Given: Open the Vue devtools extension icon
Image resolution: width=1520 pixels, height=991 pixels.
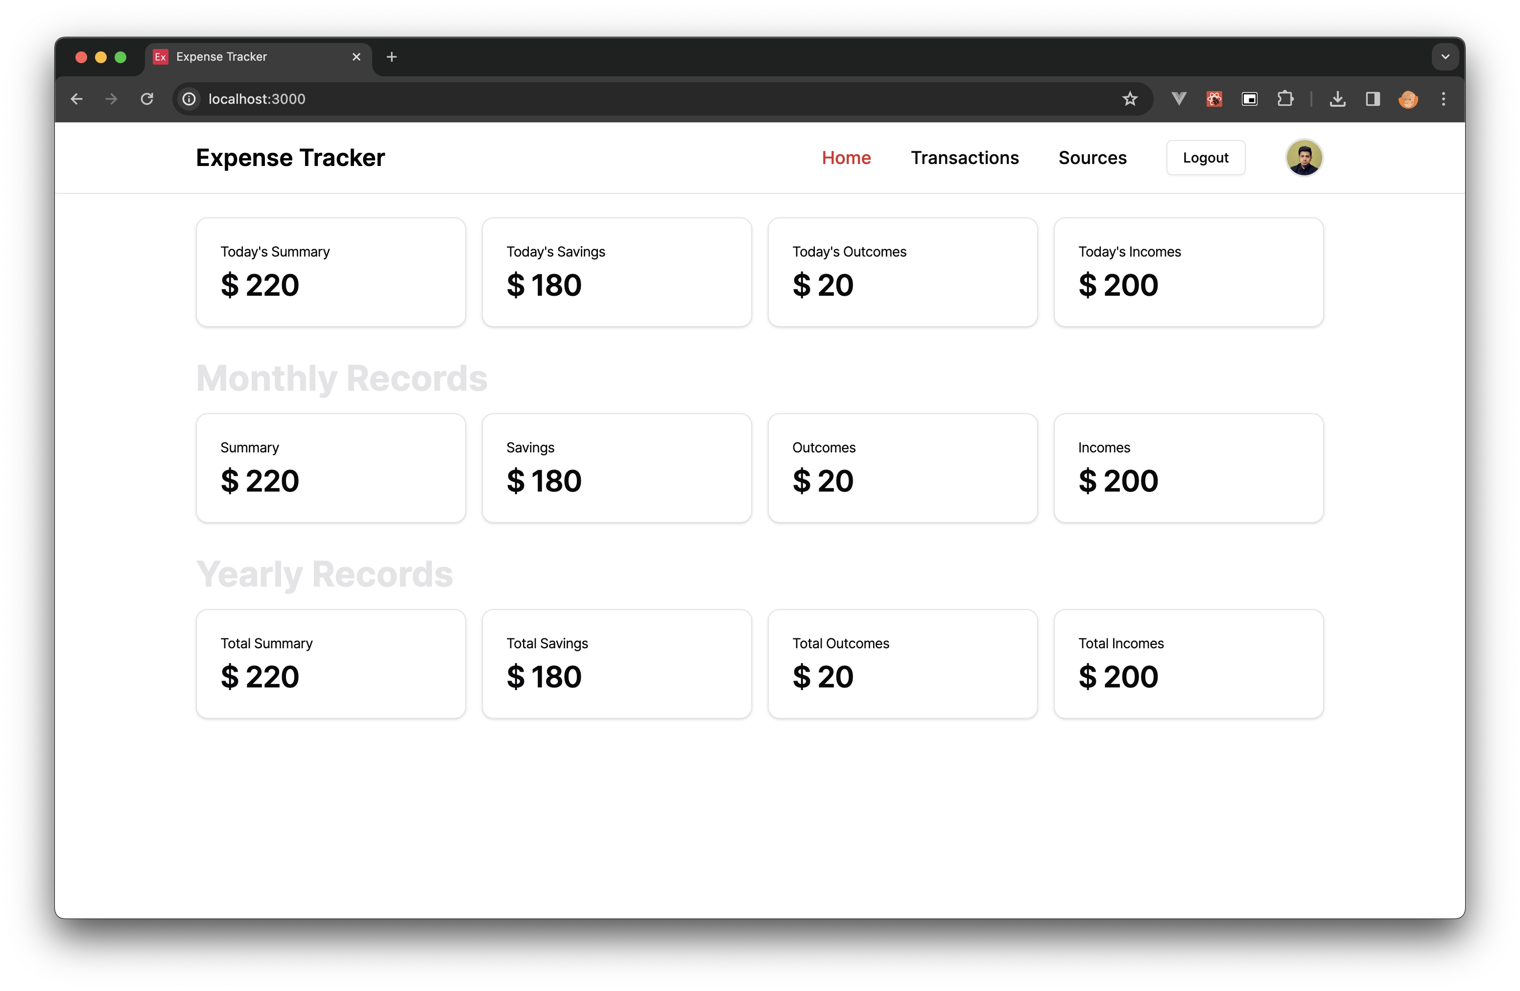Looking at the screenshot, I should point(1179,99).
